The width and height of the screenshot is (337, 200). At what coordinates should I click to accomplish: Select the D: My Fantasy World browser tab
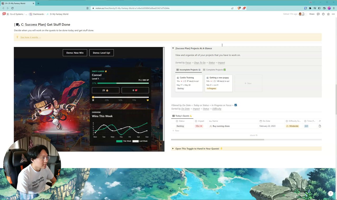(x=18, y=3)
